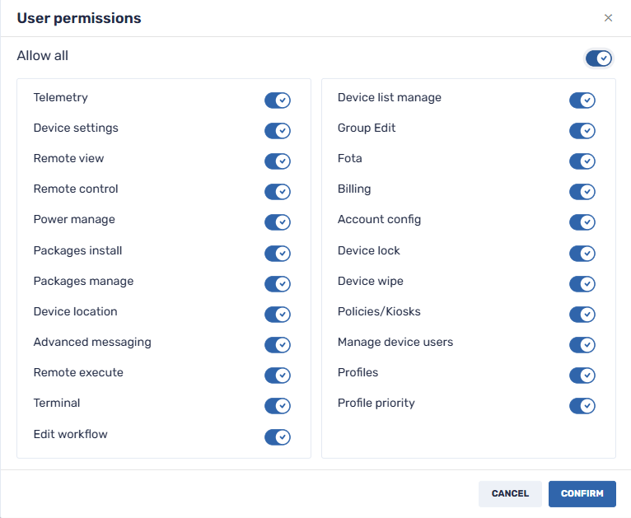Toggle Advanced messaging permission

point(278,345)
